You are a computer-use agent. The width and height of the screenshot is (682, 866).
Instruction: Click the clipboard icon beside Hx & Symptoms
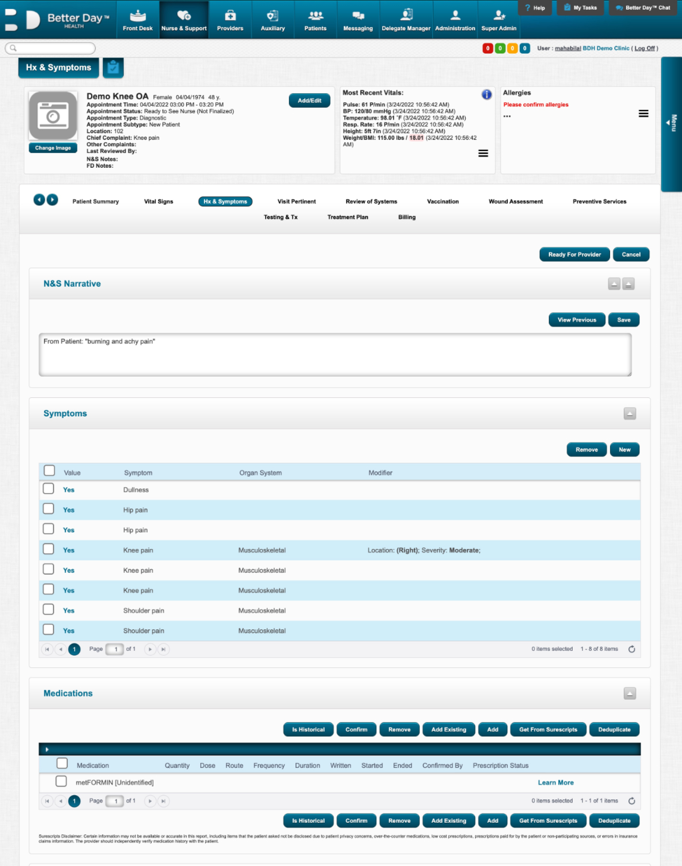(113, 68)
